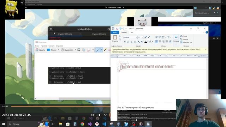Open the Справка menu in Snipping Tool
The height and width of the screenshot is (127, 226).
coord(59,46)
